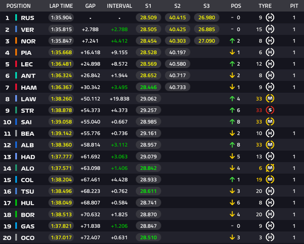This screenshot has width=304, height=244.
Task: Click the yellow down arrow for HUL
Action: 232,202
